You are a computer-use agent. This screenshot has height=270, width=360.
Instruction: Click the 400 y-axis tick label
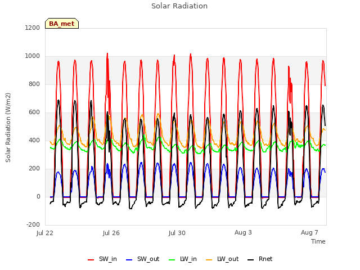(x=34, y=140)
